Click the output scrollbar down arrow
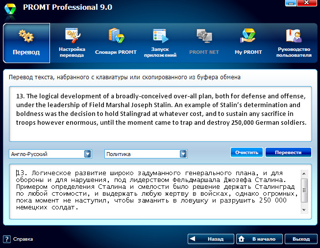 coord(304,210)
